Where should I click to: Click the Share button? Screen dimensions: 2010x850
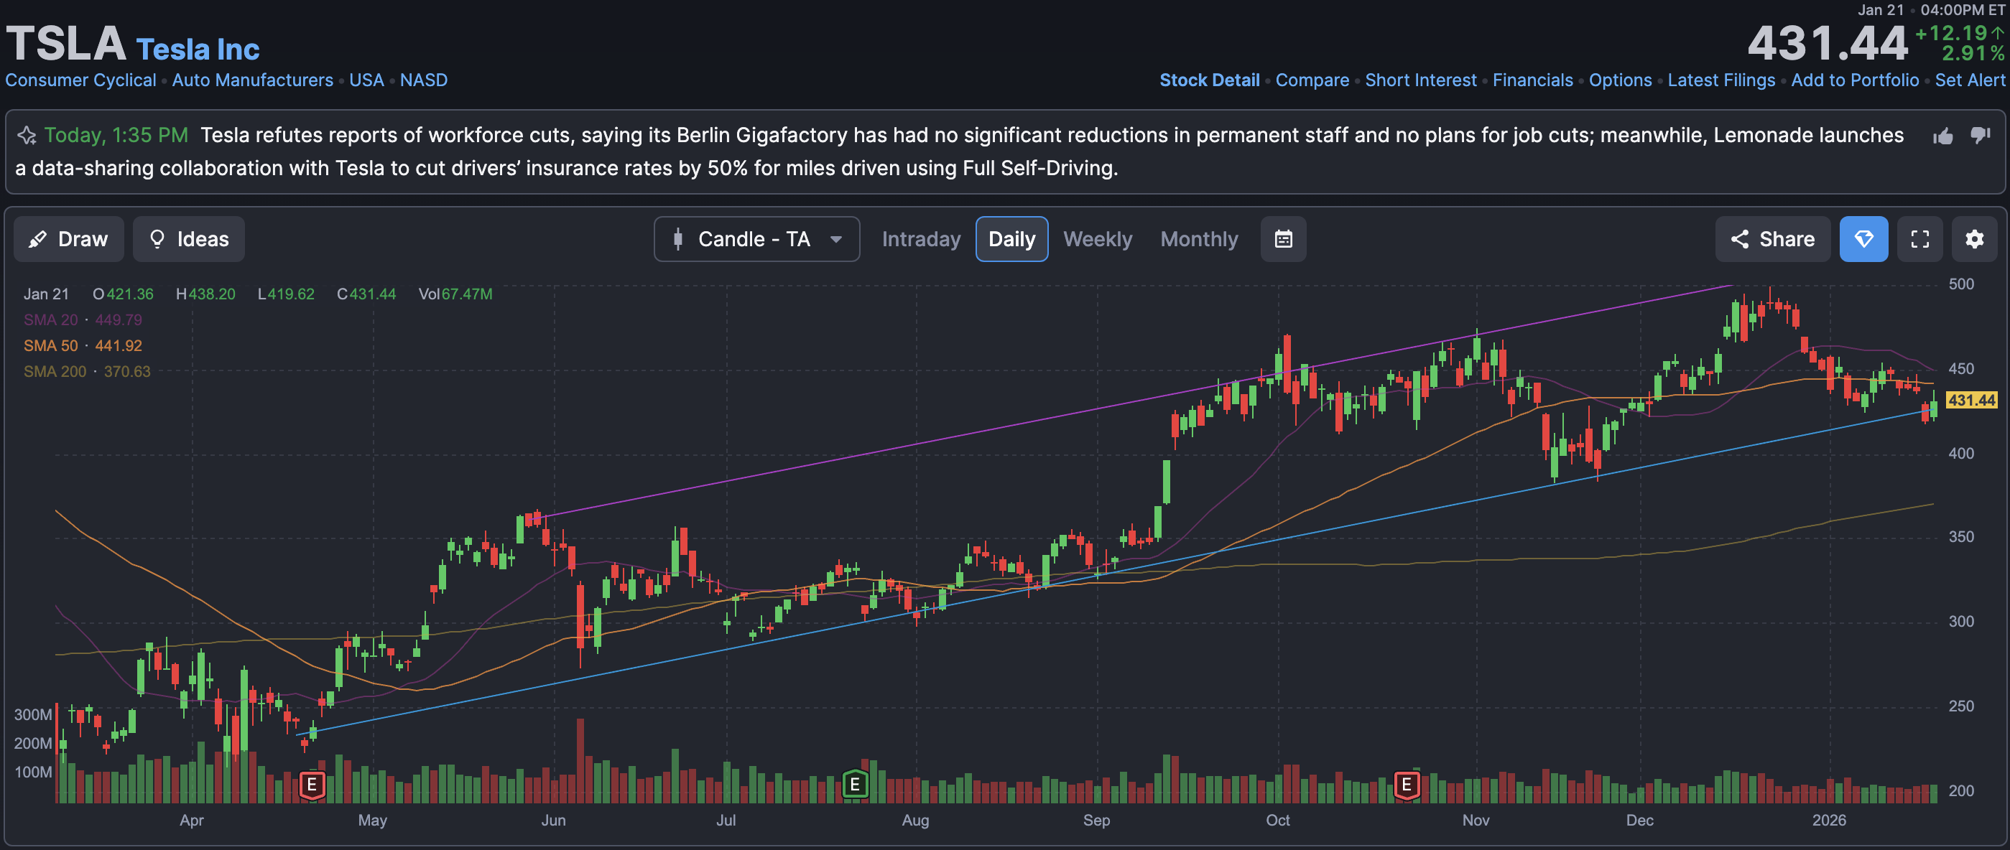(x=1772, y=239)
